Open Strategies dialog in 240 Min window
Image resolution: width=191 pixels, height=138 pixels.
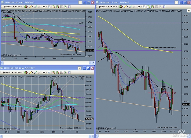(65, 73)
